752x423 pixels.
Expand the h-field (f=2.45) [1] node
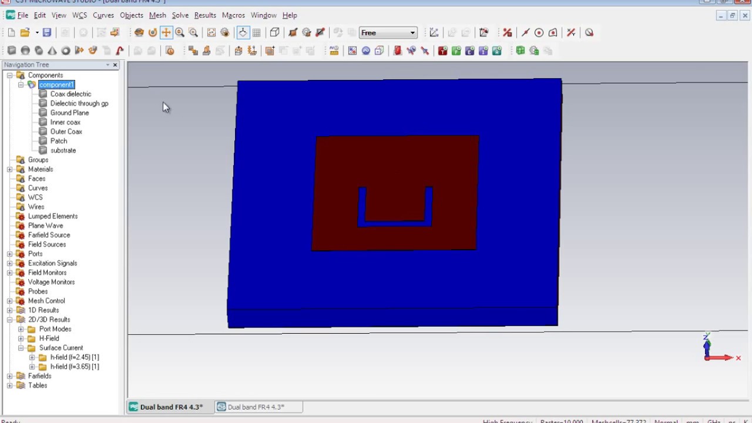point(32,357)
